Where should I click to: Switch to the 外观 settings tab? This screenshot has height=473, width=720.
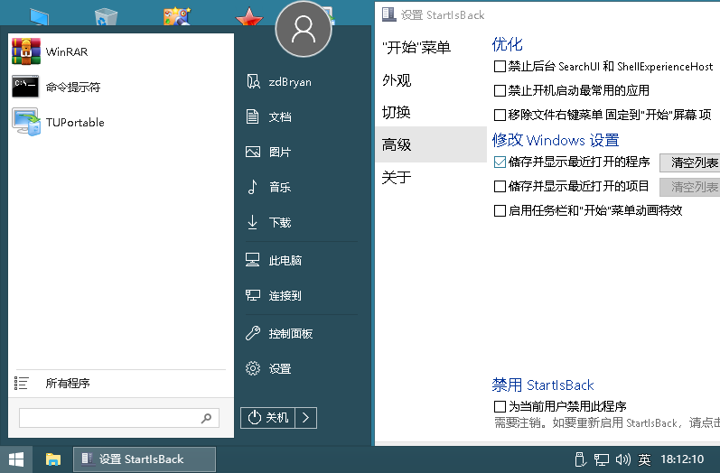pyautogui.click(x=397, y=80)
